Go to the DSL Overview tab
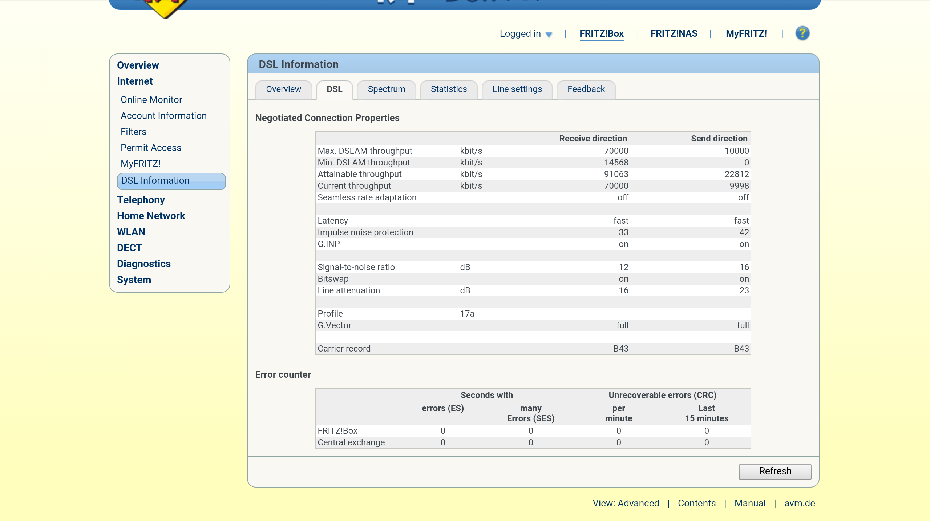This screenshot has height=521, width=930. pos(283,89)
